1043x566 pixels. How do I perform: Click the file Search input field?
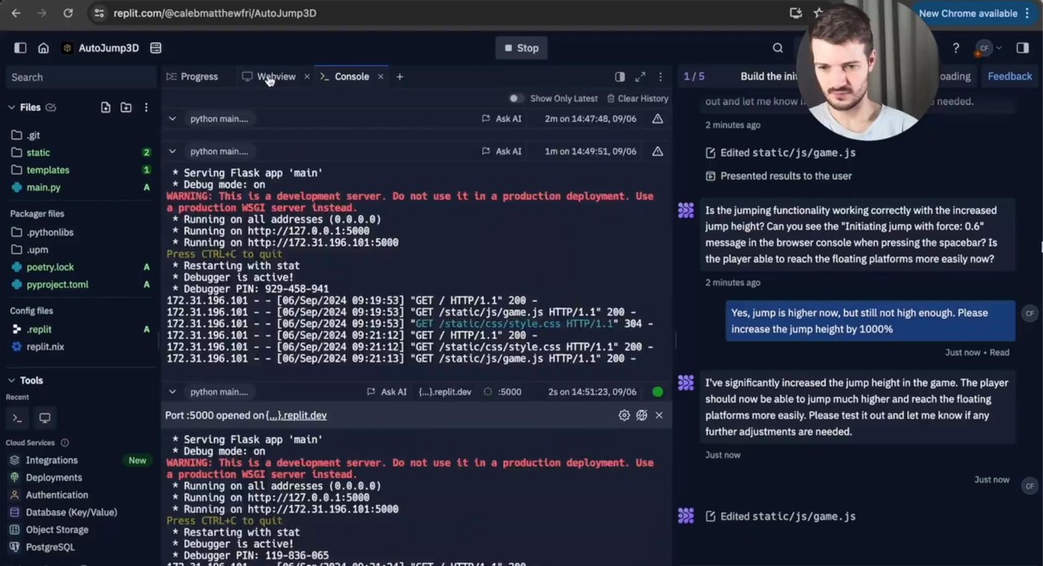pos(78,77)
